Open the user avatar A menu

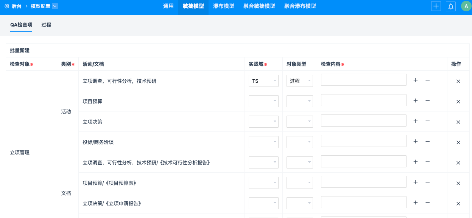click(x=466, y=6)
